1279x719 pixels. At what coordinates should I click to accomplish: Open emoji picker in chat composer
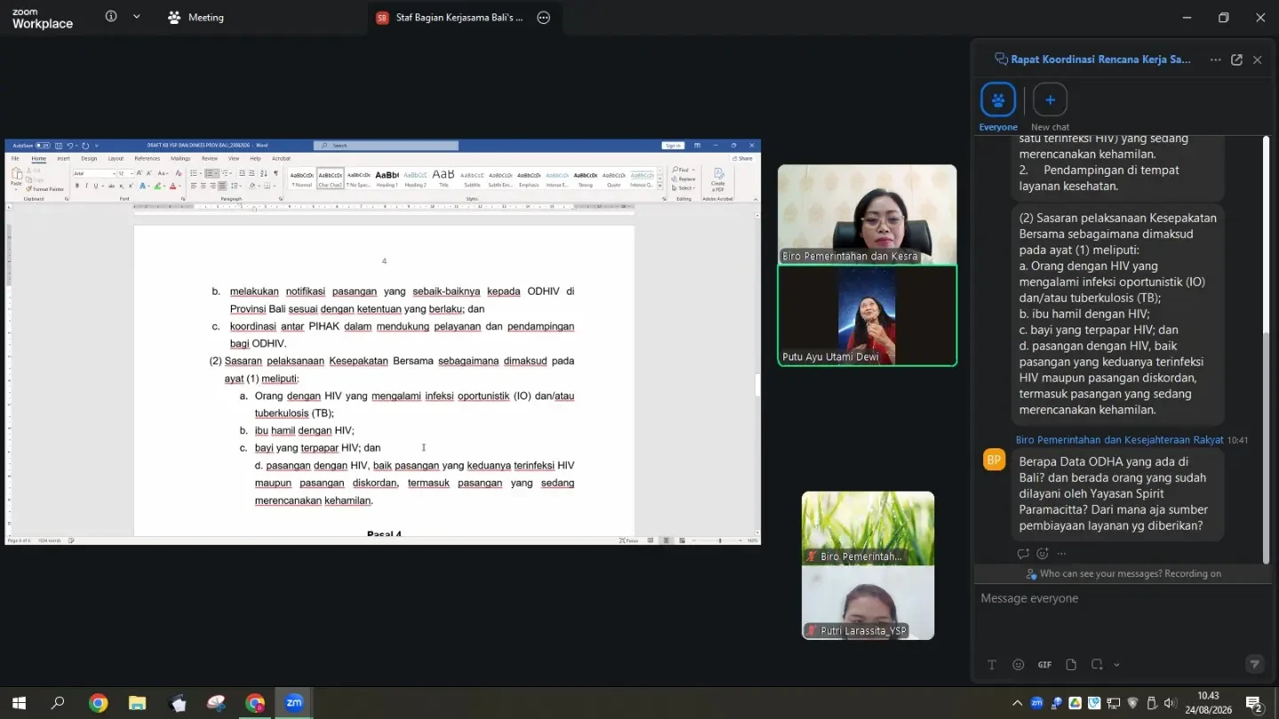pos(1019,665)
